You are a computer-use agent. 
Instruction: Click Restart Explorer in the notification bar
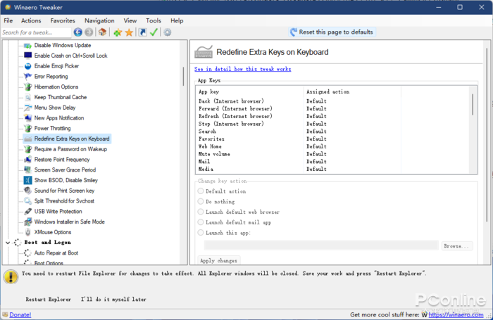click(x=48, y=300)
